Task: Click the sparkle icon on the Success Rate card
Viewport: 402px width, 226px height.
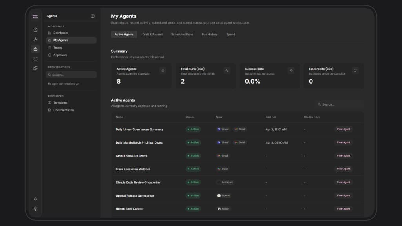Action: click(x=291, y=70)
